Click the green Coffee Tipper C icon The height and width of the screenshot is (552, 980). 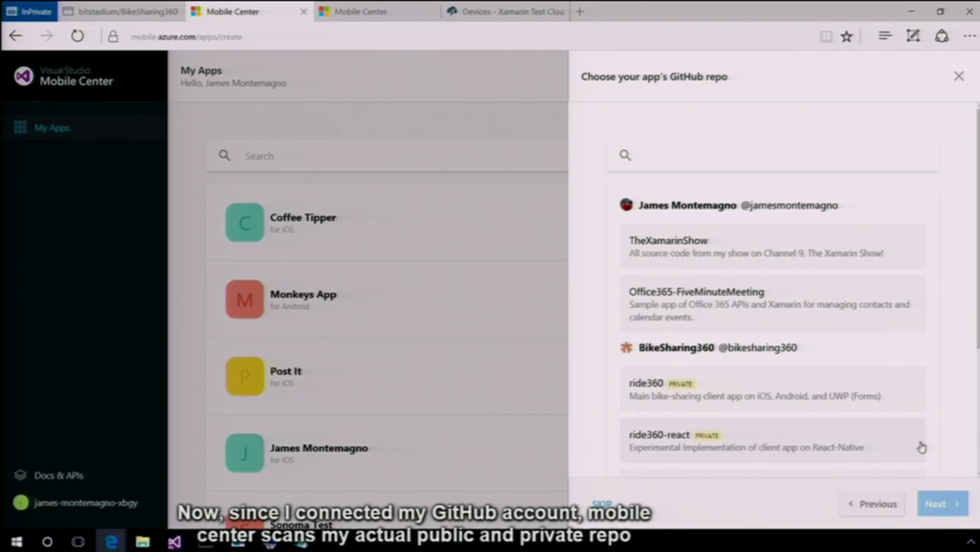(x=244, y=222)
